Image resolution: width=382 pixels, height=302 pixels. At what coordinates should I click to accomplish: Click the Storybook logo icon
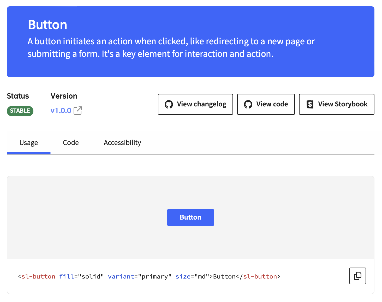click(x=310, y=104)
